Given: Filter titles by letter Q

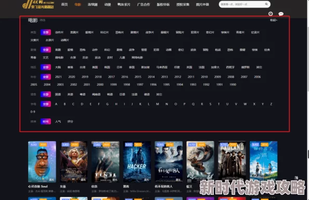Looking at the screenshot, I should click(193, 104).
